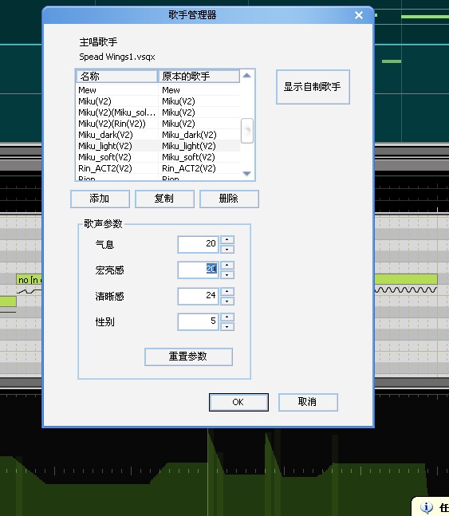Select the Miku_dark(V2) singer name
The height and width of the screenshot is (516, 449).
(105, 135)
